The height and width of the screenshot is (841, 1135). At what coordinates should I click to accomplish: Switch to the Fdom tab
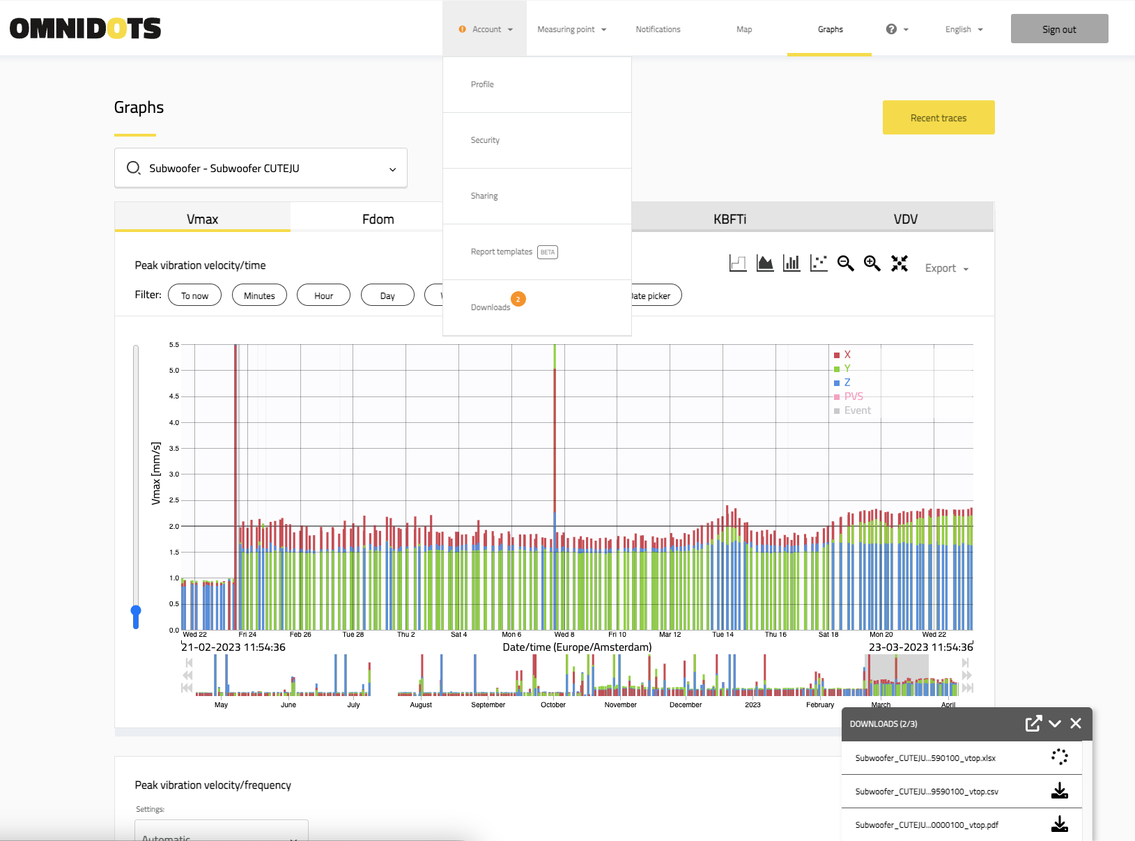pyautogui.click(x=378, y=219)
